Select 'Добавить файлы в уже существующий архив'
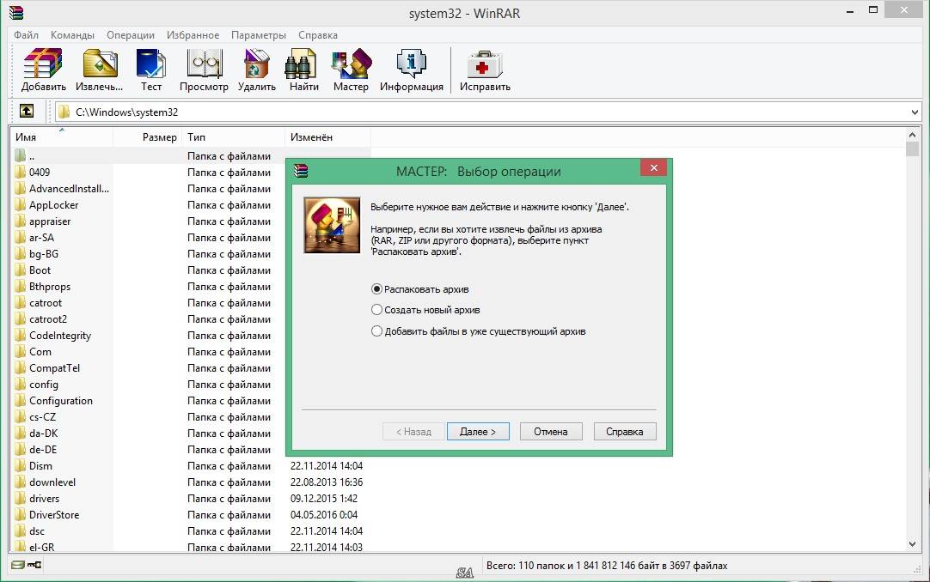This screenshot has width=930, height=582. click(x=376, y=331)
